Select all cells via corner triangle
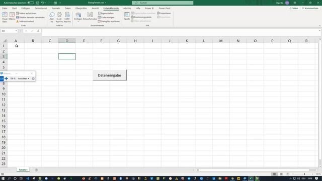The height and width of the screenshot is (181, 322). pyautogui.click(x=5, y=41)
